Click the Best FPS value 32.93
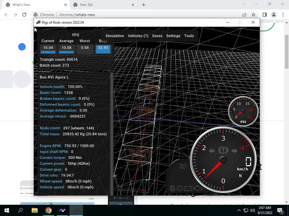Image resolution: width=289 pixels, height=216 pixels. click(x=103, y=49)
